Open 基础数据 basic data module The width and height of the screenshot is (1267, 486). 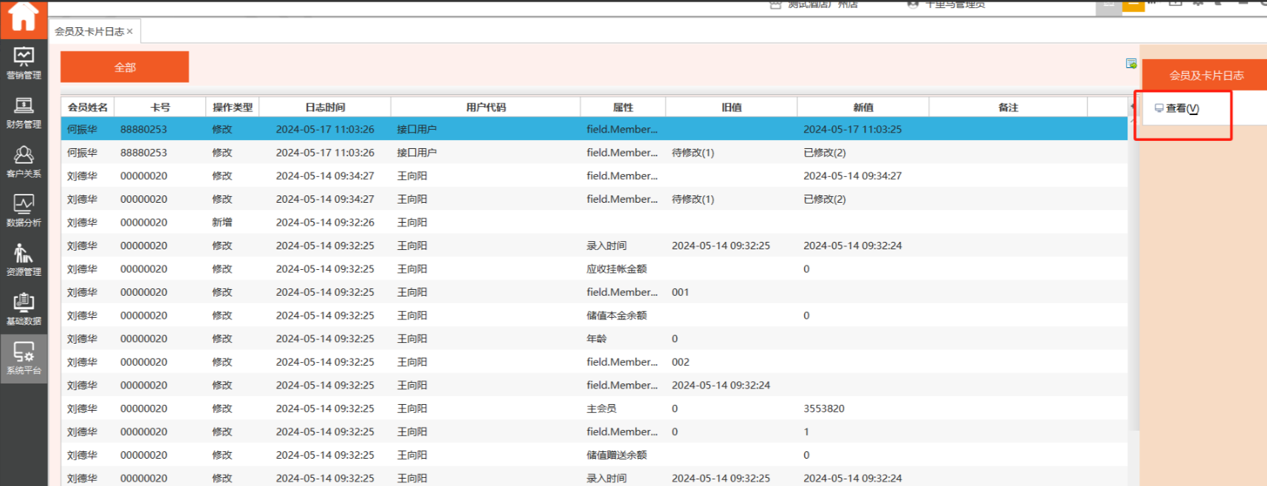[24, 309]
